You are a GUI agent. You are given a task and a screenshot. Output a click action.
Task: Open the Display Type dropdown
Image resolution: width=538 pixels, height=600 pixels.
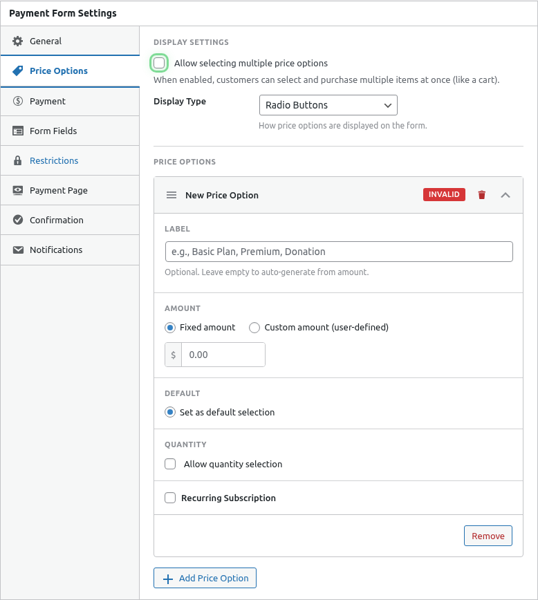[328, 105]
